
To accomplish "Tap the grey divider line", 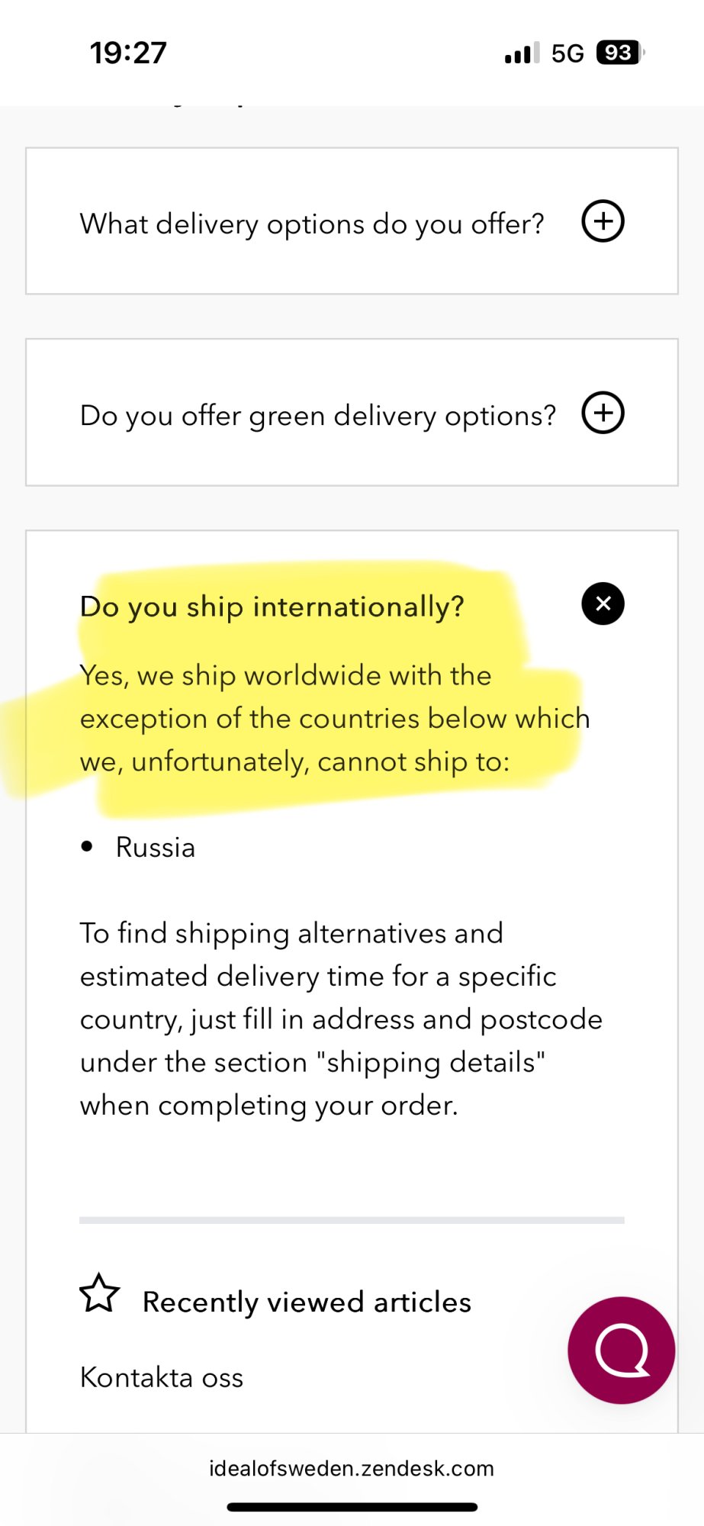I will [352, 1220].
